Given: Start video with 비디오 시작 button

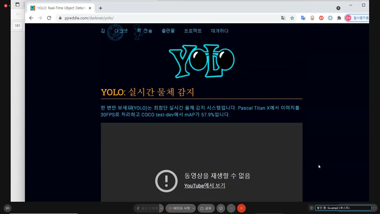Looking at the screenshot, I should 179,208.
